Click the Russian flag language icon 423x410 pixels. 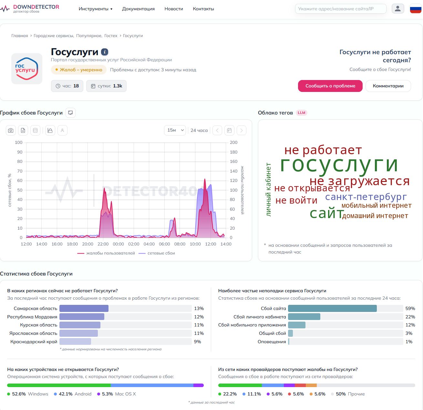click(x=416, y=9)
